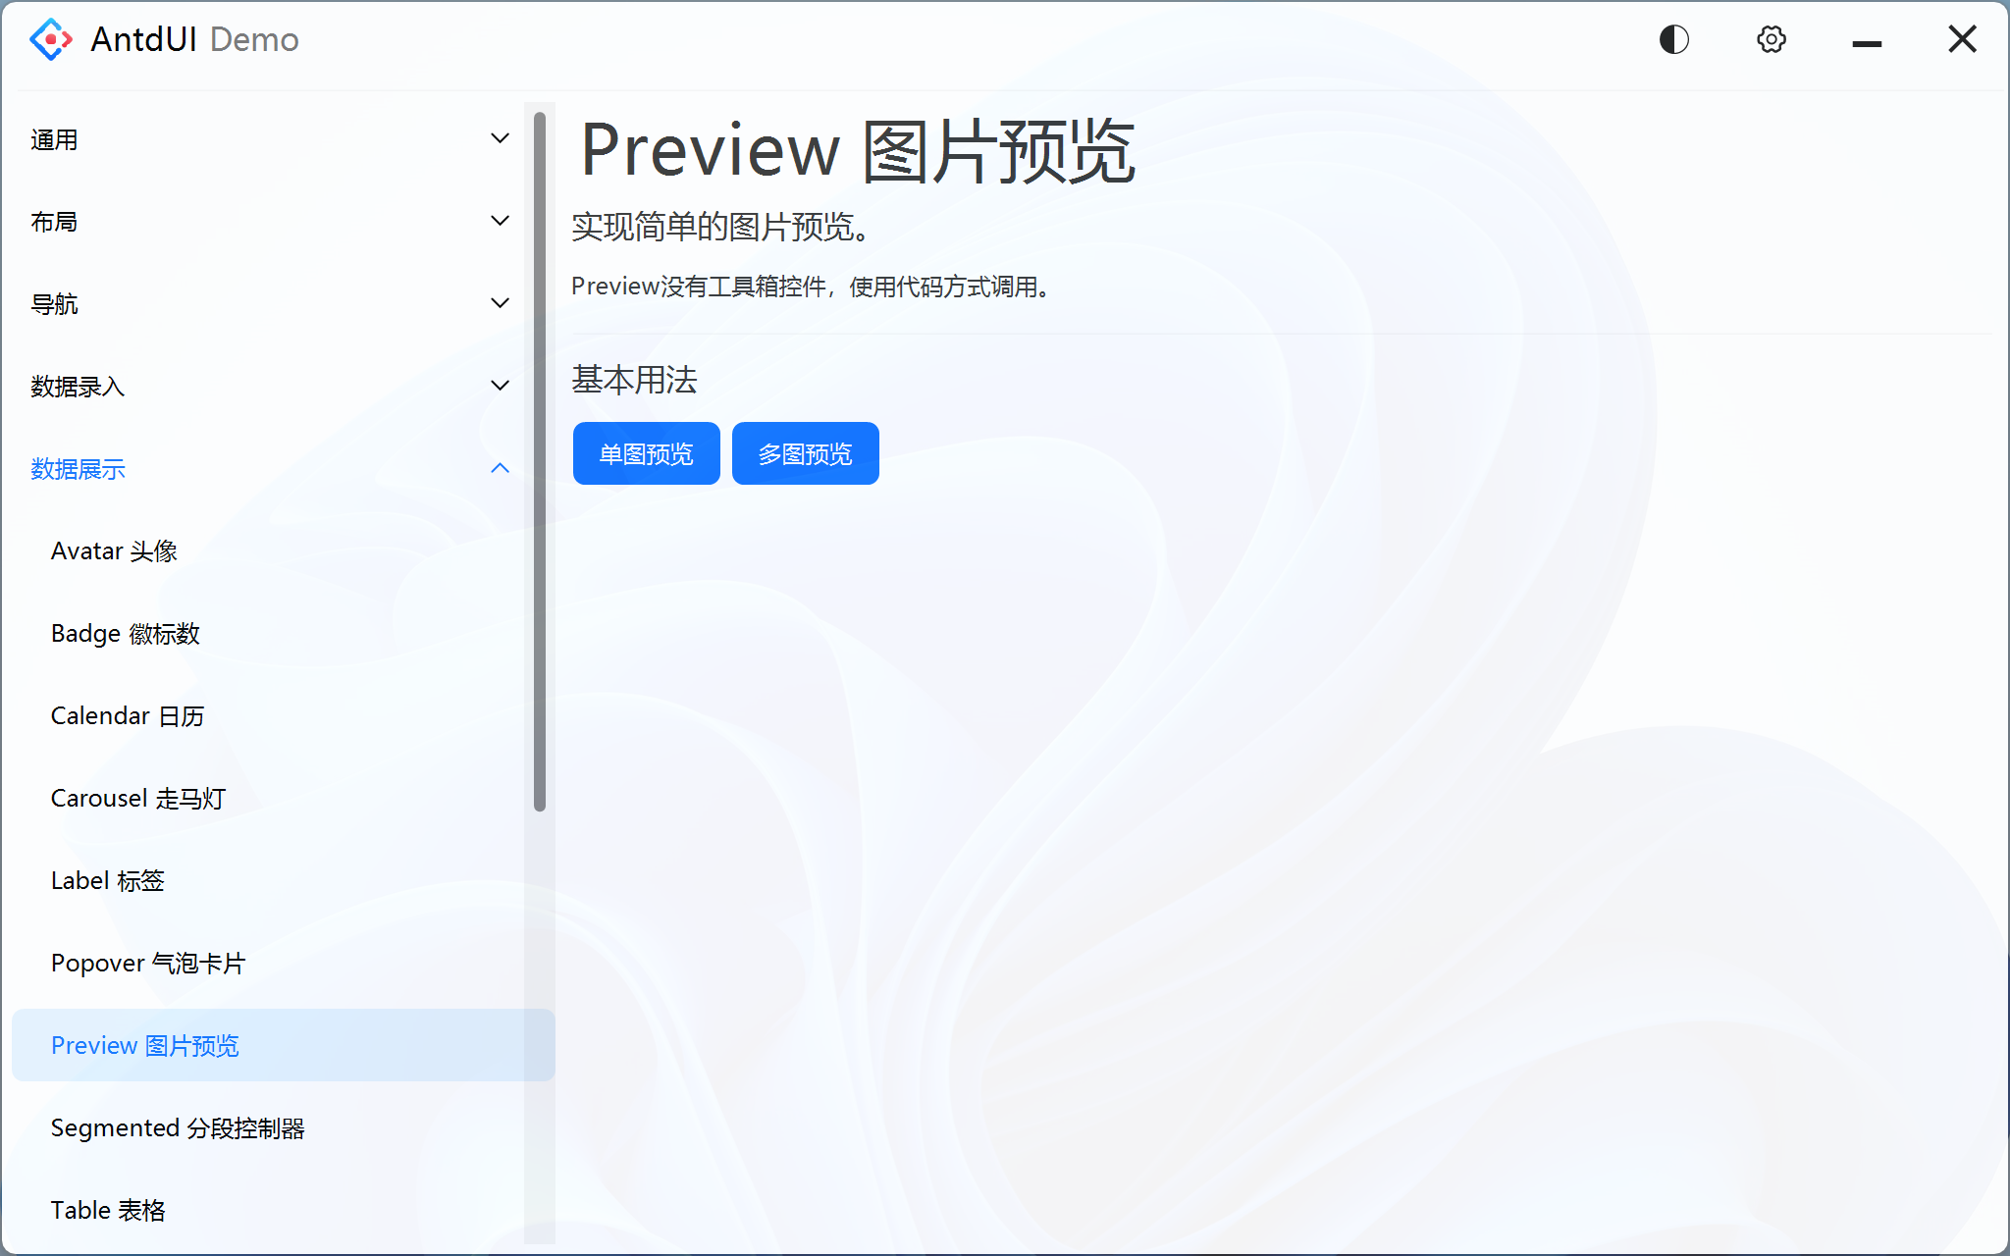Viewport: 2010px width, 1256px height.
Task: Open Carousel 走马灯 menu item
Action: coord(138,798)
